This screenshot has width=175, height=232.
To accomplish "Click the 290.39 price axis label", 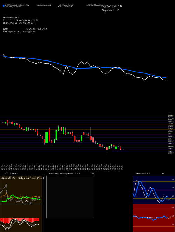I will click(171, 119).
